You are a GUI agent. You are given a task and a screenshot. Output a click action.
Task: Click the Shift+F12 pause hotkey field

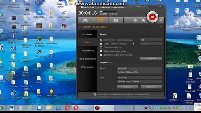[x=151, y=44]
